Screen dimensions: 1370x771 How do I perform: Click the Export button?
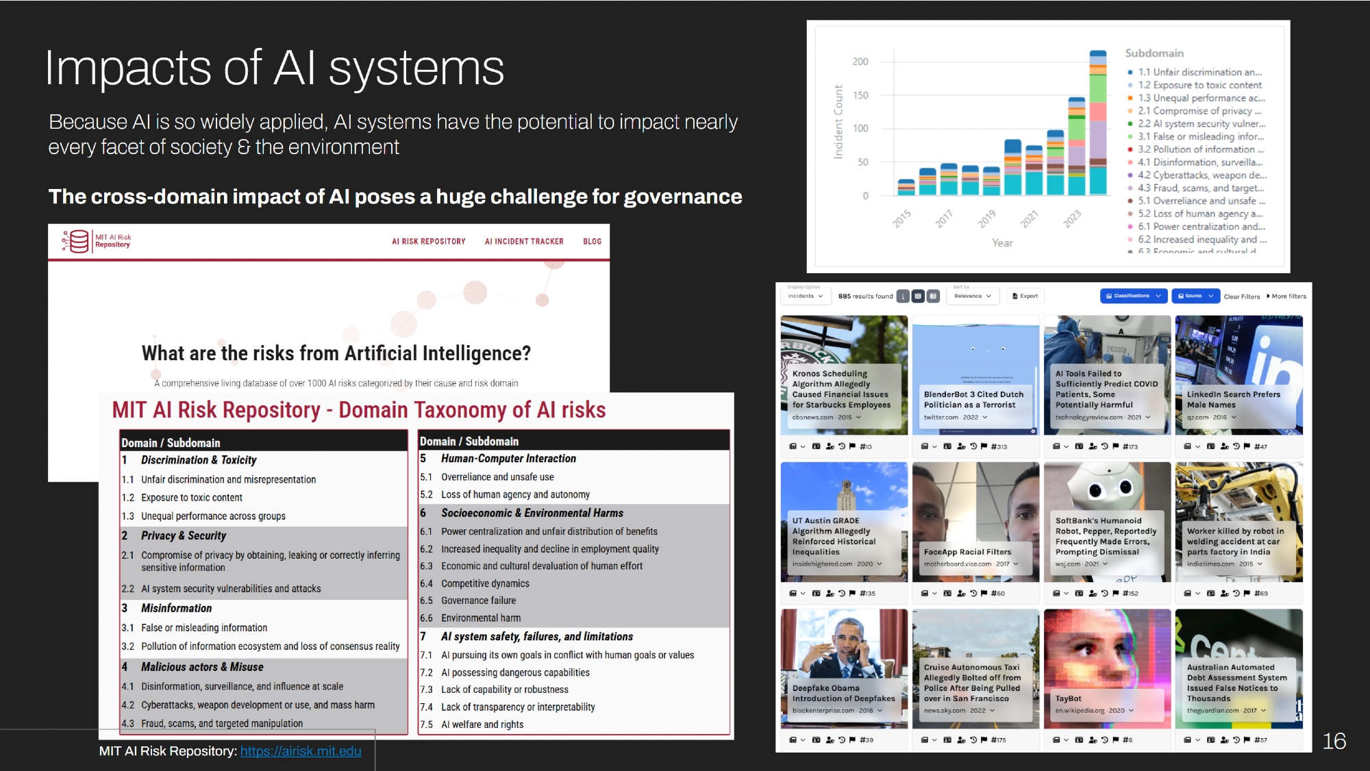pos(1025,296)
